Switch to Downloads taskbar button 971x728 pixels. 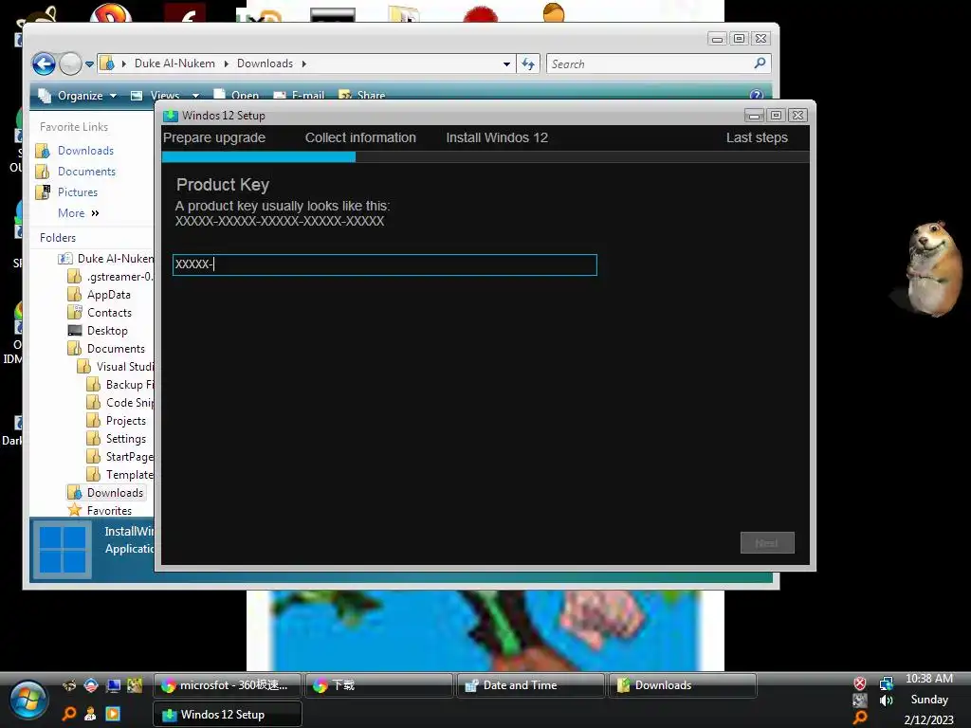[x=683, y=685]
